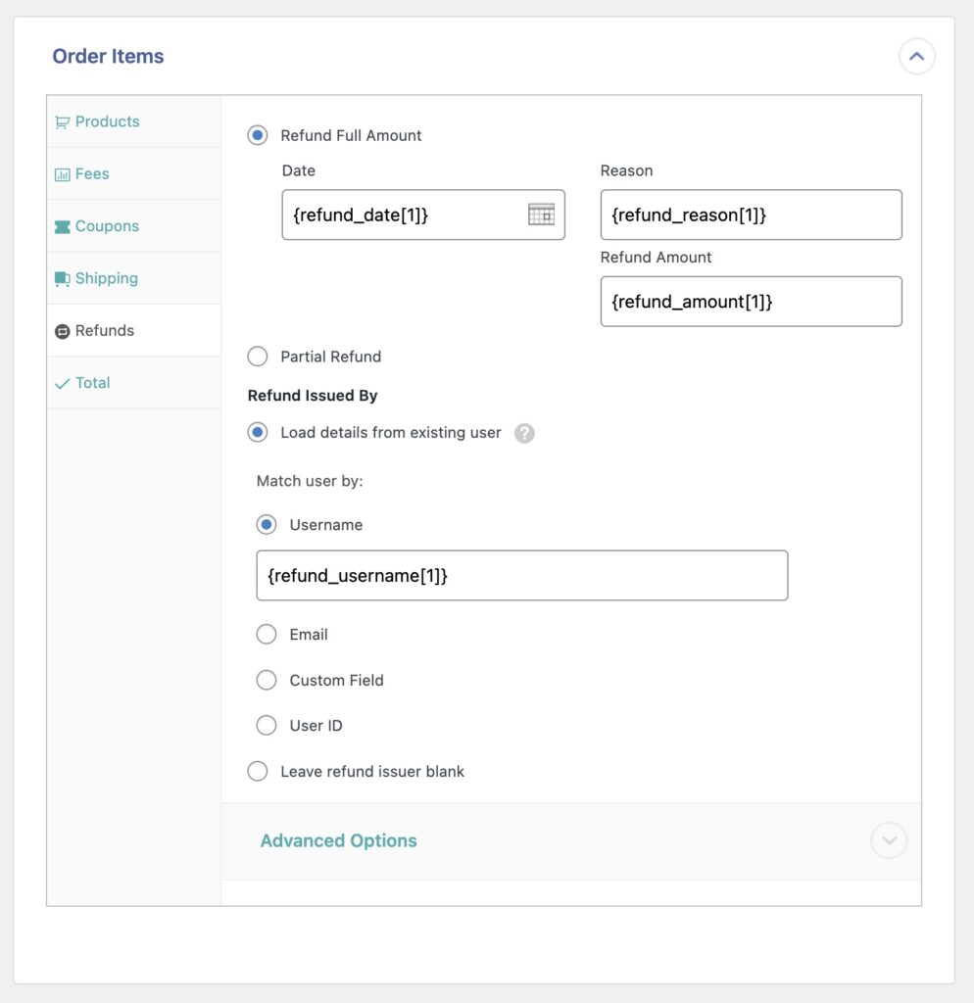Click the Fees chart icon
This screenshot has width=974, height=1003.
pyautogui.click(x=64, y=173)
